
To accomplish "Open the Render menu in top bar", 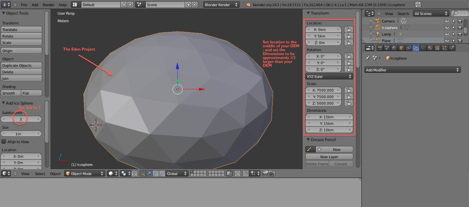I will 49,5.
